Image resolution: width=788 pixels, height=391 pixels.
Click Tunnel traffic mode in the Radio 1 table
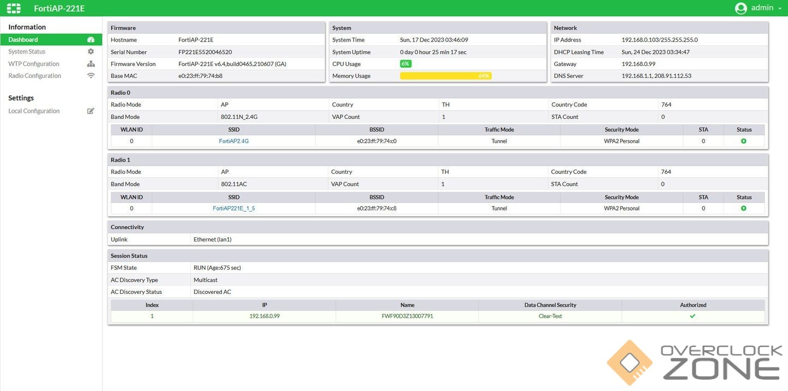coord(499,208)
